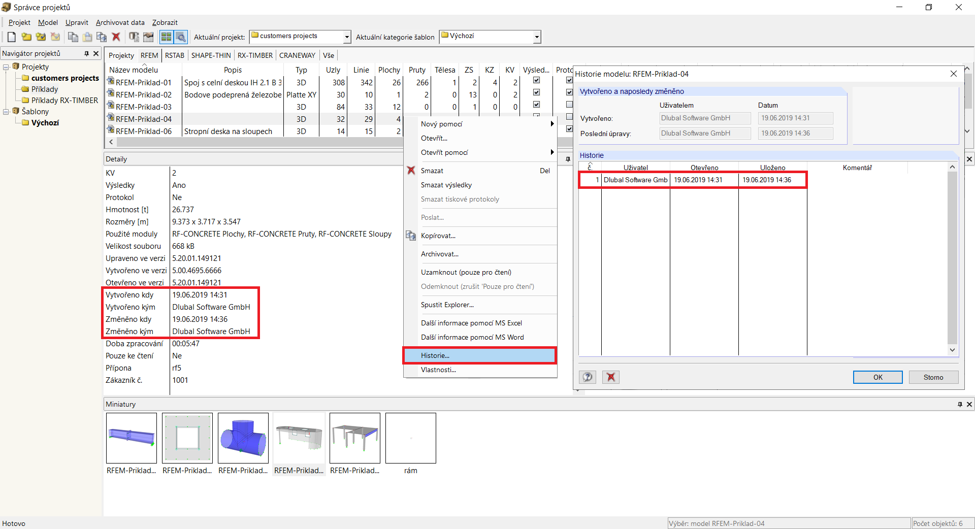Screen dimensions: 975x529
Task: Click the duplicate model toolbar icon
Action: (102, 37)
